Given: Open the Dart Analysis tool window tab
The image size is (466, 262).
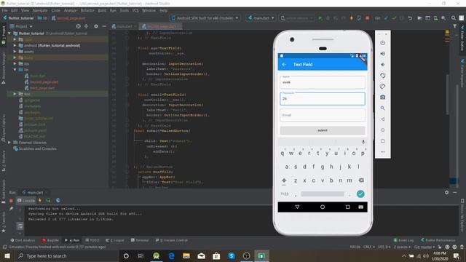Looking at the screenshot, I should pos(23,240).
